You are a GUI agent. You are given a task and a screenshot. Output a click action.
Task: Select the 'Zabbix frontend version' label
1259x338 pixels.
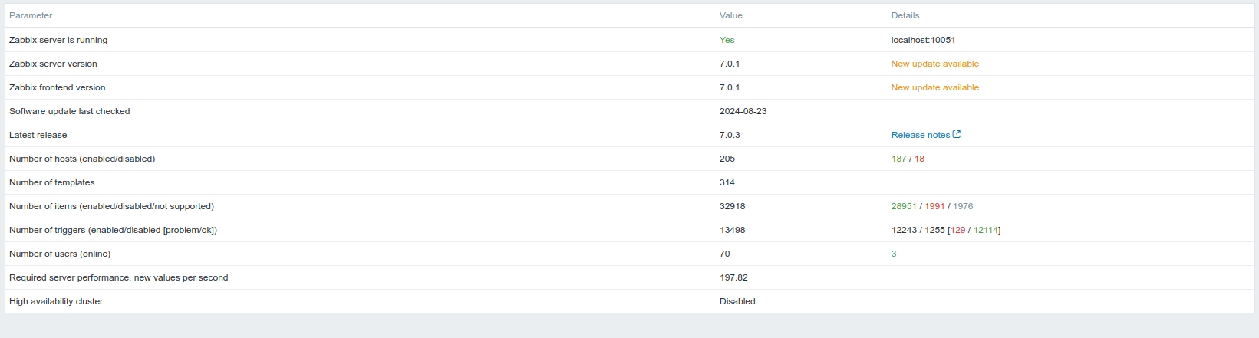[58, 87]
